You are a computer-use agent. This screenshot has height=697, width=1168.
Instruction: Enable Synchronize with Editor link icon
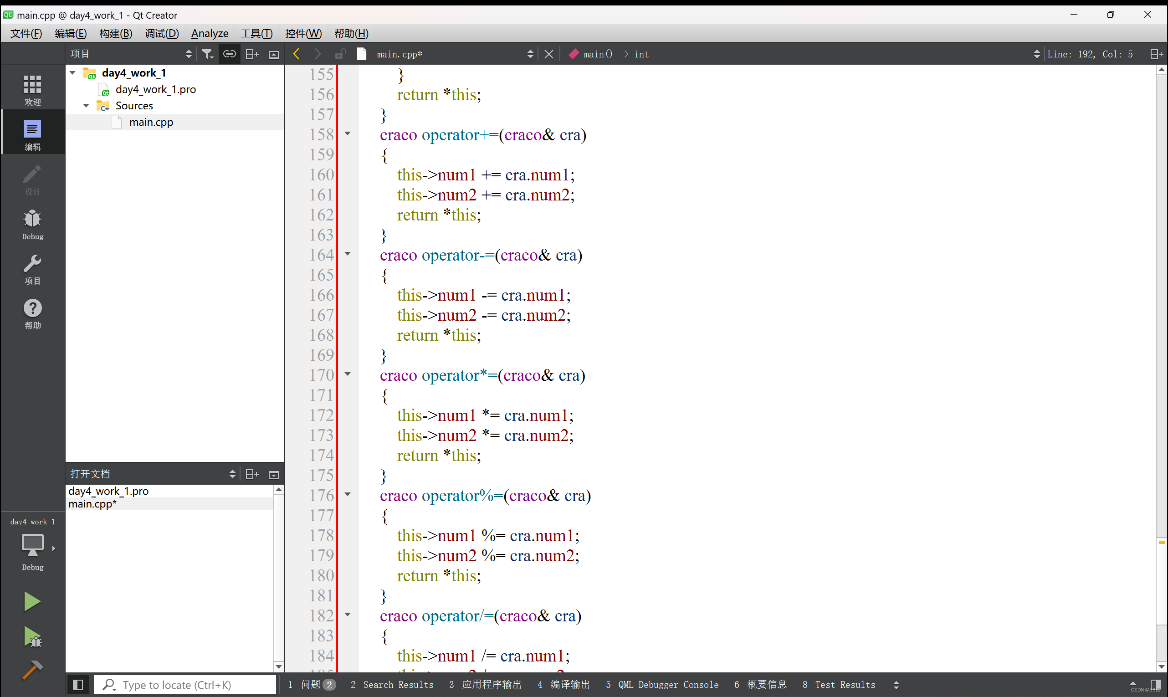coord(229,54)
